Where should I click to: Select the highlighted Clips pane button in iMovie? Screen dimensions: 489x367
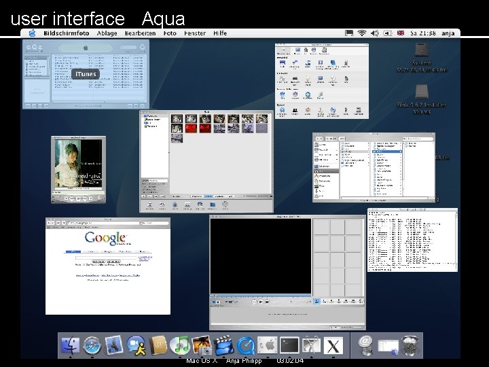(x=316, y=302)
